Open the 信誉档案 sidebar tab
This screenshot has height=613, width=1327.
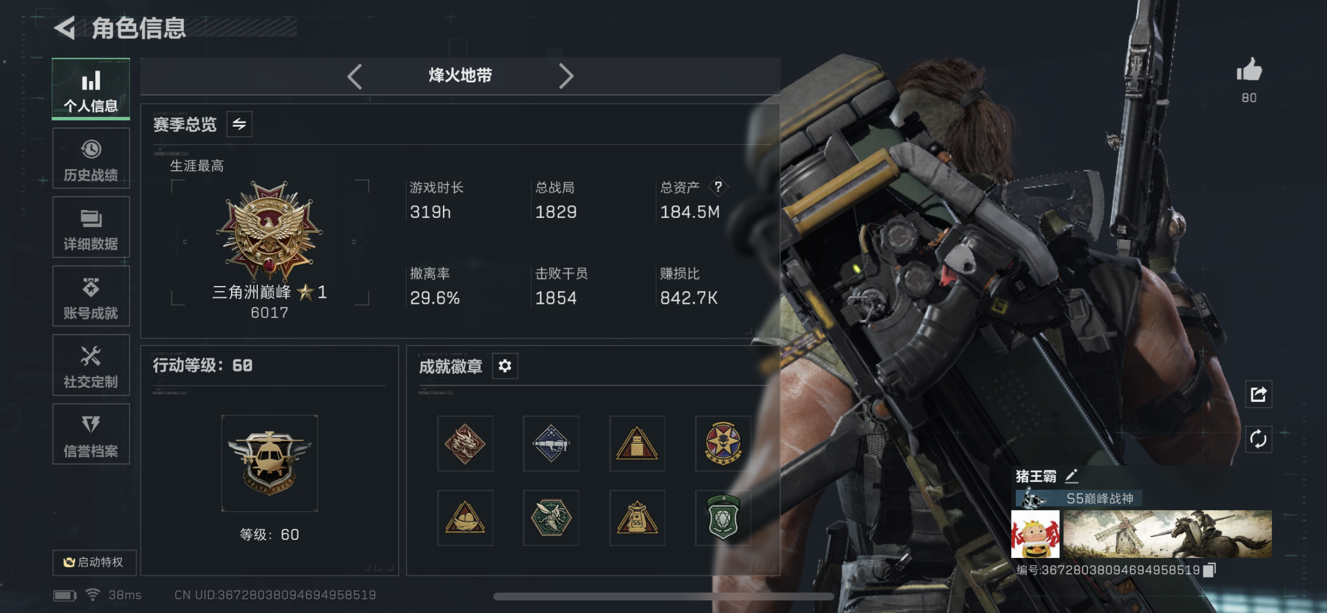(x=91, y=434)
